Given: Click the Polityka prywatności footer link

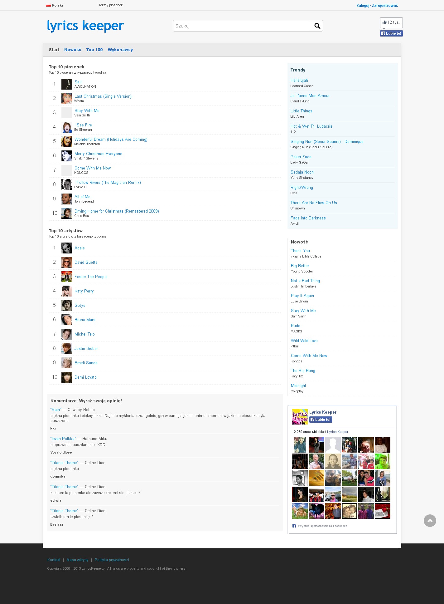Looking at the screenshot, I should tap(112, 560).
